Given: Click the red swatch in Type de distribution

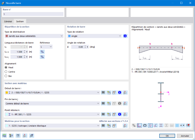Looking at the screenshot, I should click(x=7, y=36).
